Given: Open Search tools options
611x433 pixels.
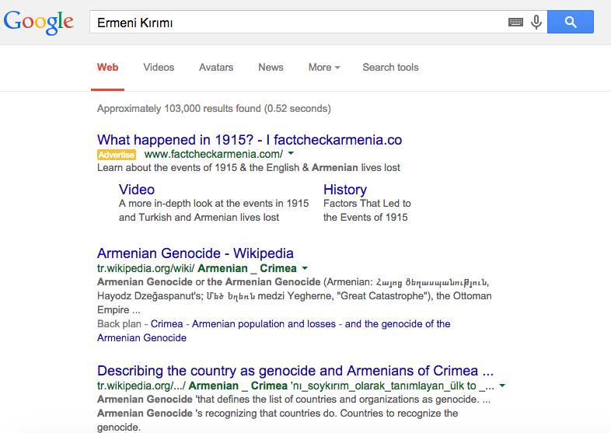Looking at the screenshot, I should tap(390, 68).
